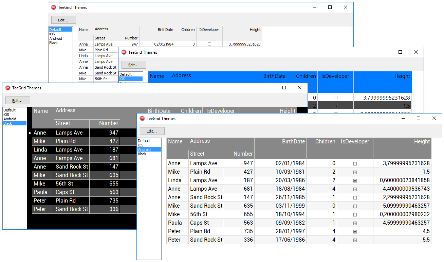
Task: Click the app icon in the Android-themed window title bar
Action: pos(142,119)
